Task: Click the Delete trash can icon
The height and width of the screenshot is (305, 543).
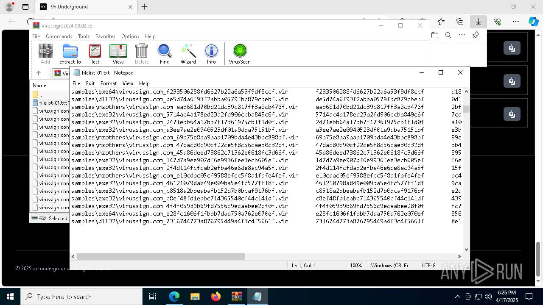Action: (x=142, y=54)
